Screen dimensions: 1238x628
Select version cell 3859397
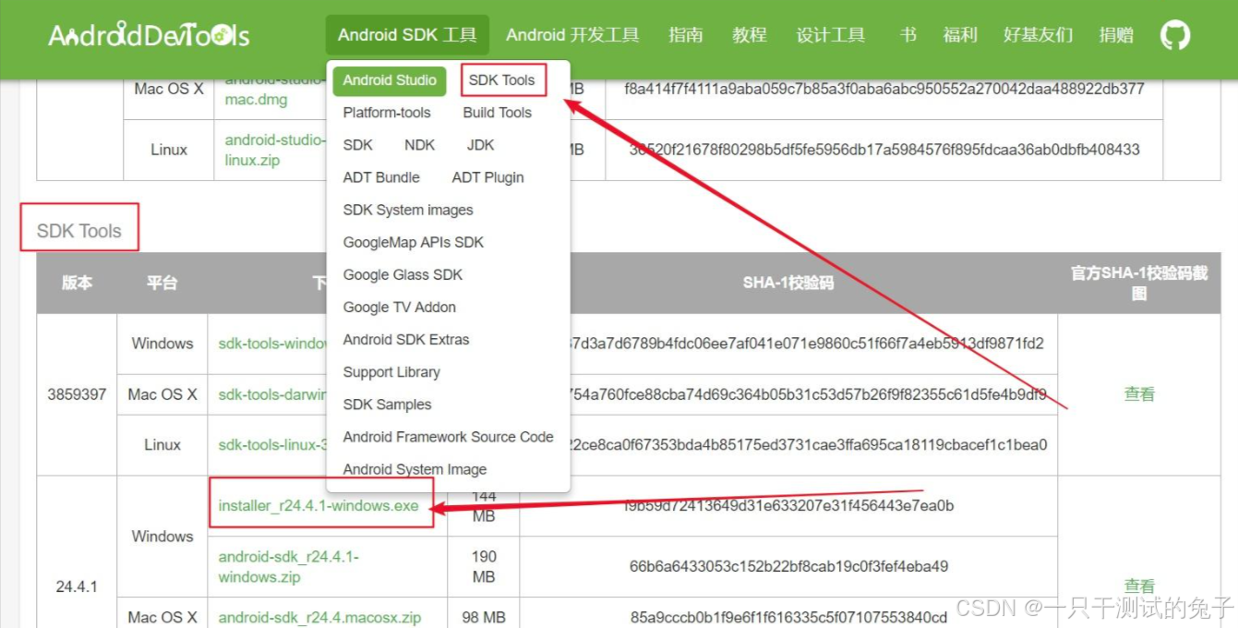(x=78, y=394)
